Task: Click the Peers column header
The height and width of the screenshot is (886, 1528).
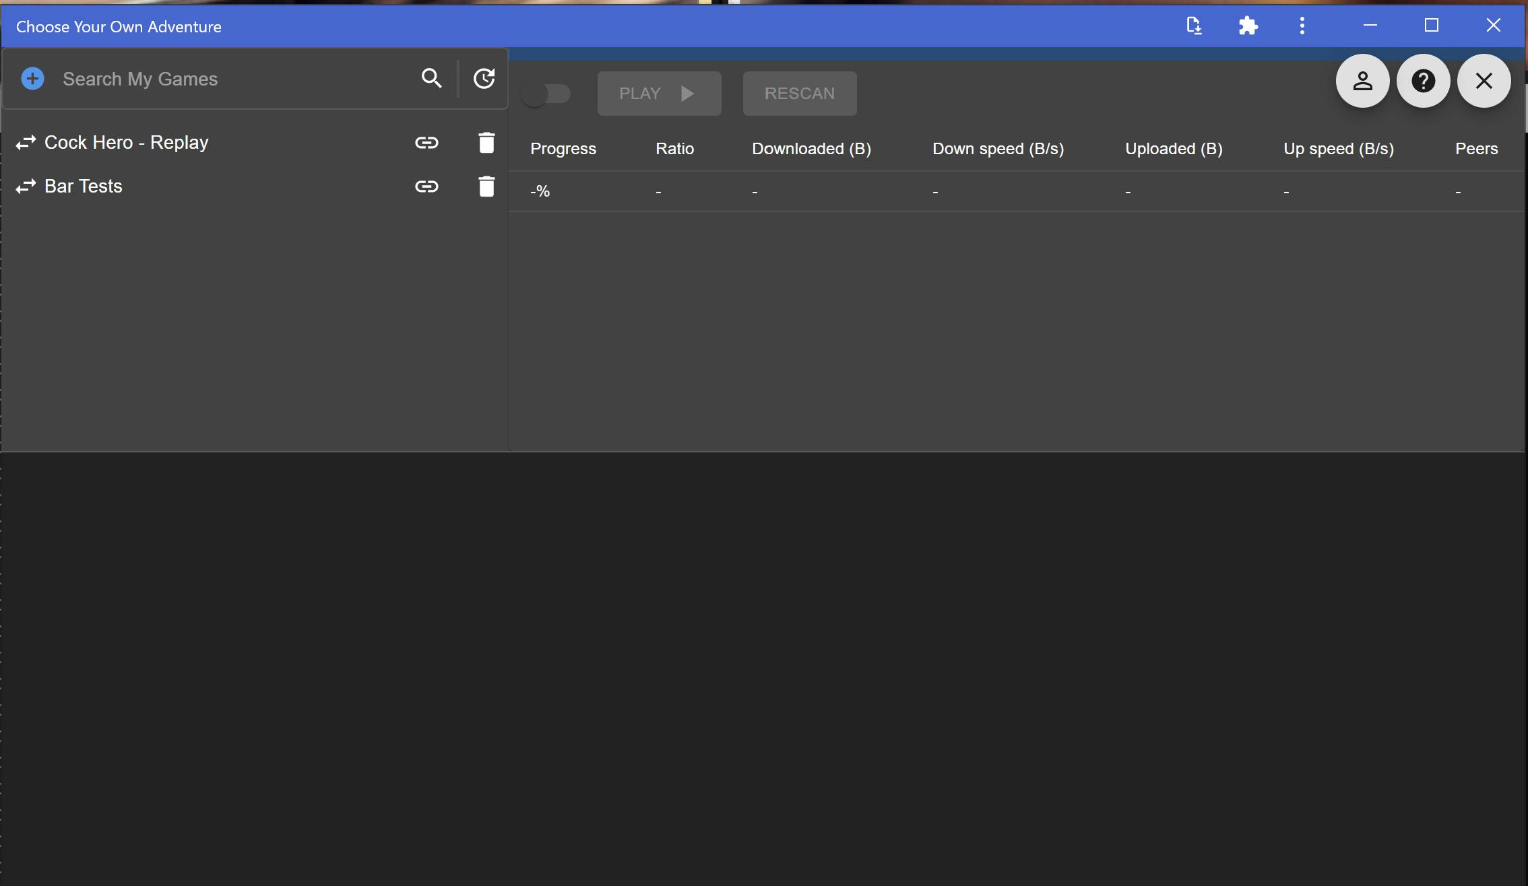Action: point(1476,149)
